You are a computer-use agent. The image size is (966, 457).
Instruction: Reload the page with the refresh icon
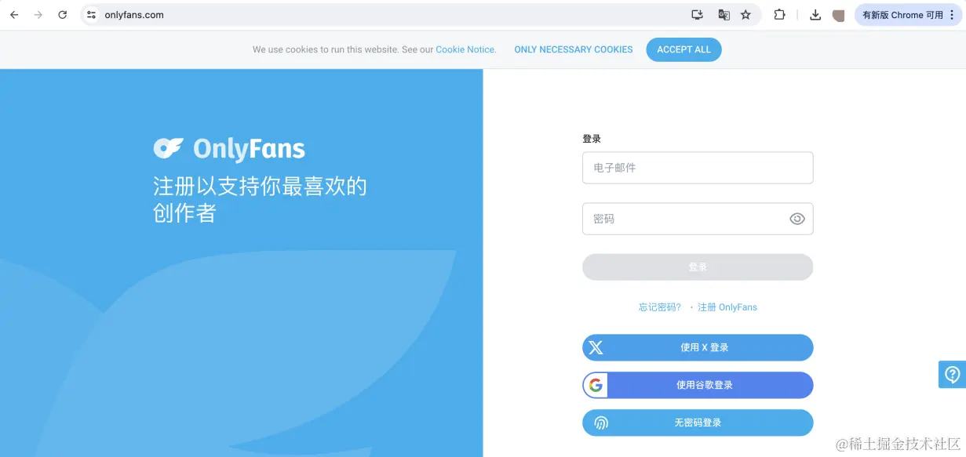coord(62,14)
